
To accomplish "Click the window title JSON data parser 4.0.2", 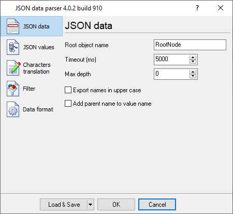I will pos(59,8).
